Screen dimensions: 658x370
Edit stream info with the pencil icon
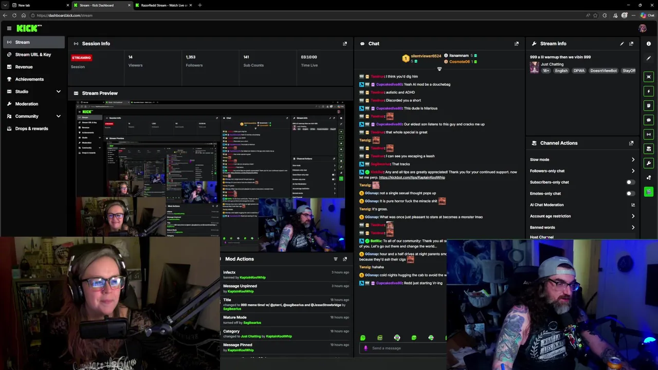point(622,44)
